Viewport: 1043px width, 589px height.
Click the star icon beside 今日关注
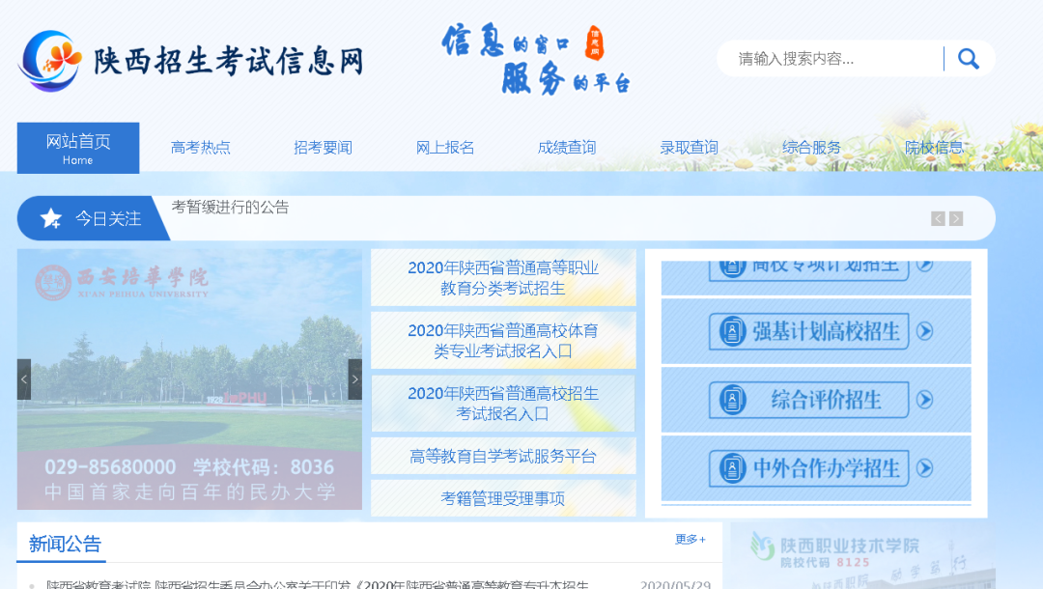[51, 218]
